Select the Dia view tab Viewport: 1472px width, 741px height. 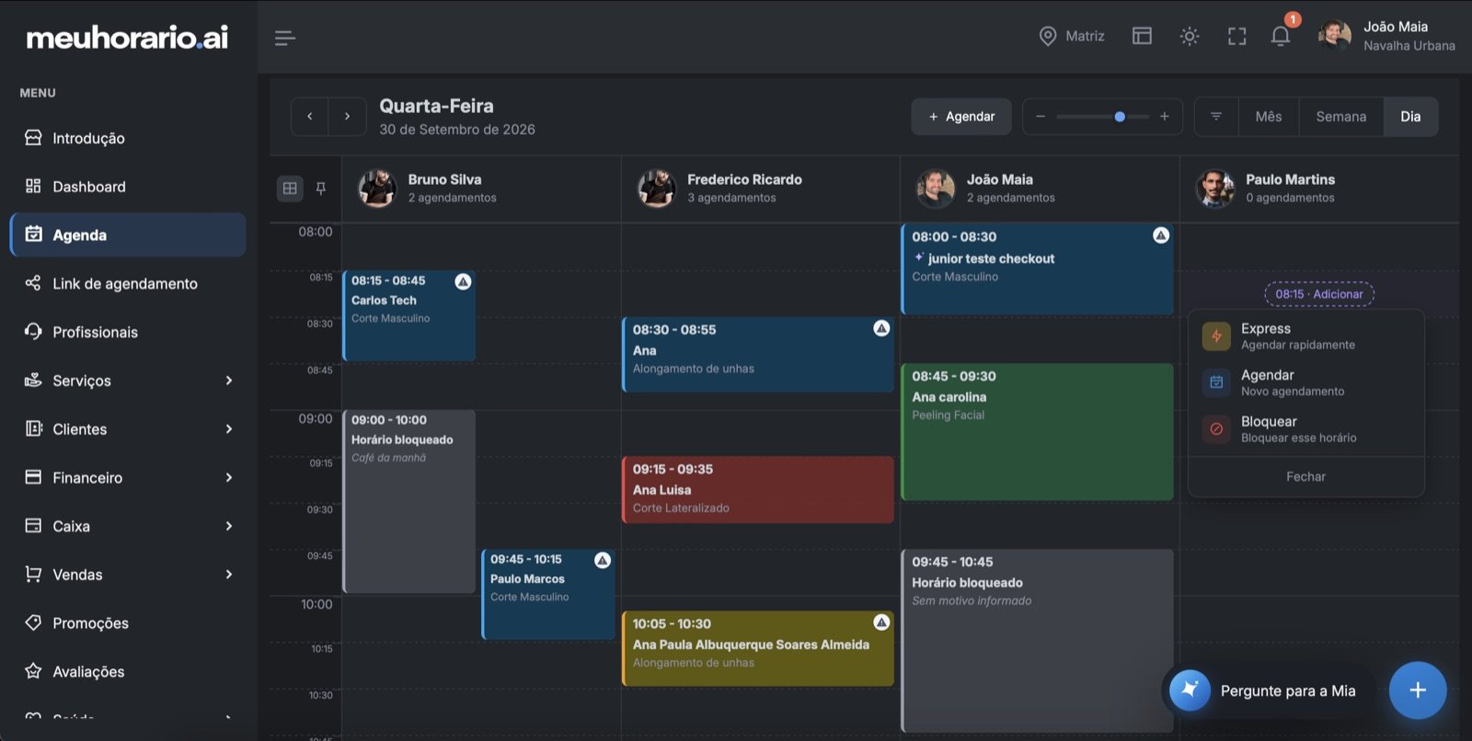point(1410,117)
